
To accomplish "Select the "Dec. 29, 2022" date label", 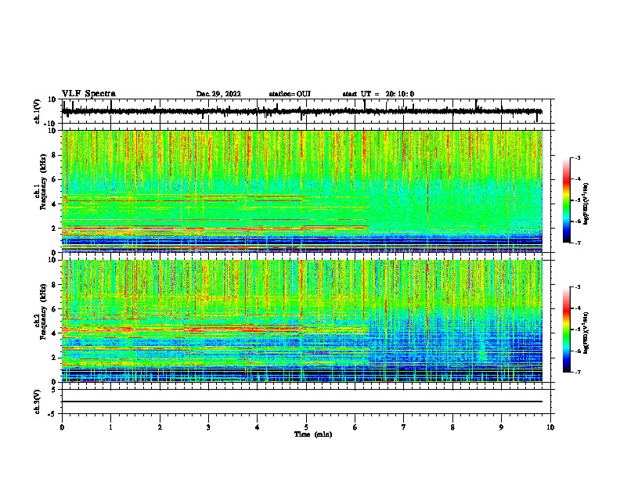I will [218, 94].
